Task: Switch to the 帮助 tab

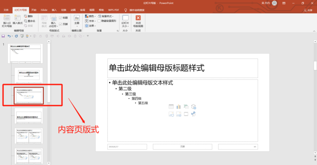Action: pyautogui.click(x=101, y=10)
